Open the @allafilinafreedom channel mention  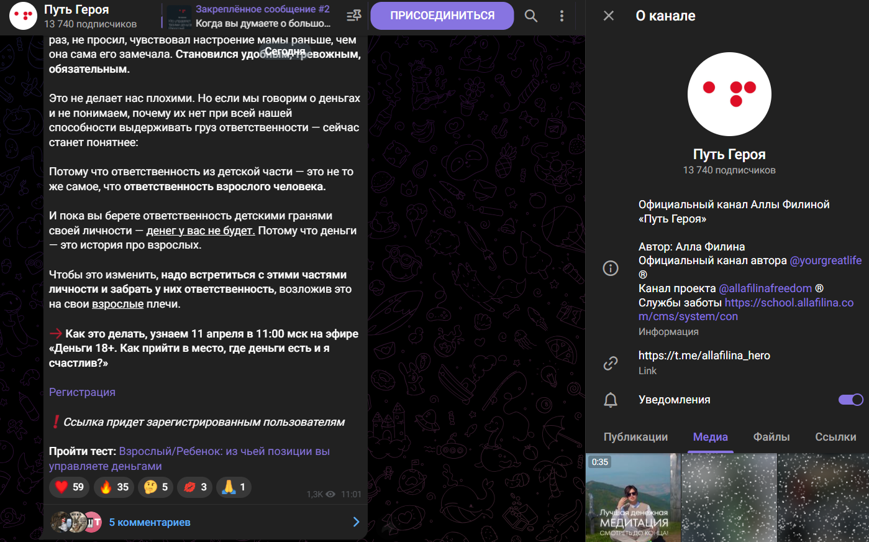point(765,288)
